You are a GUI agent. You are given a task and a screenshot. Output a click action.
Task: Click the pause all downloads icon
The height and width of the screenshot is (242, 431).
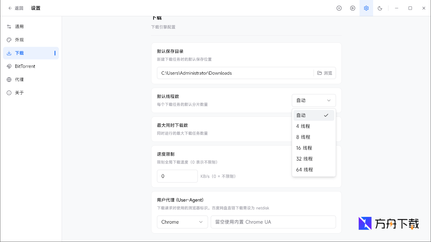[x=339, y=8]
